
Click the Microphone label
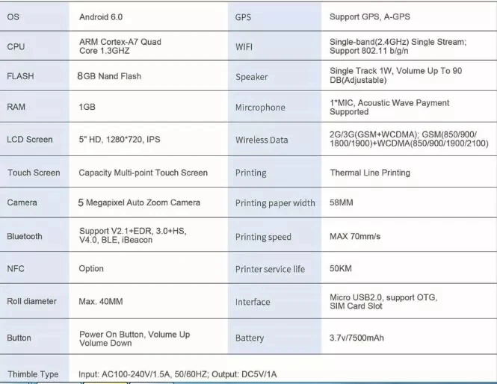pyautogui.click(x=260, y=108)
